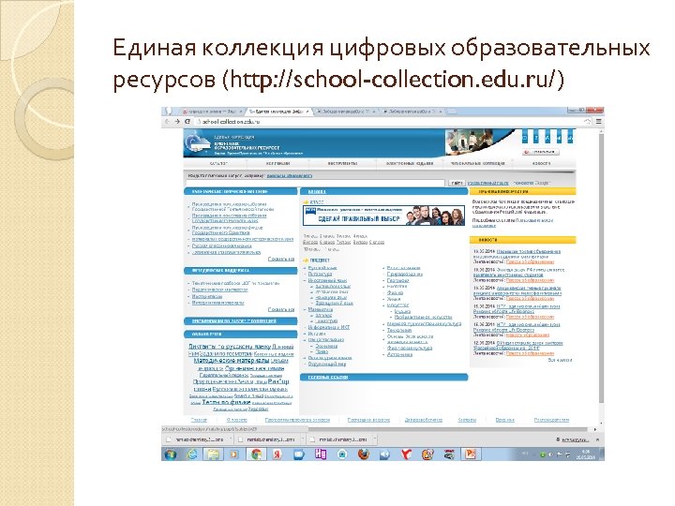675x506 pixels.
Task: Open Windows Start button
Action: tap(171, 454)
